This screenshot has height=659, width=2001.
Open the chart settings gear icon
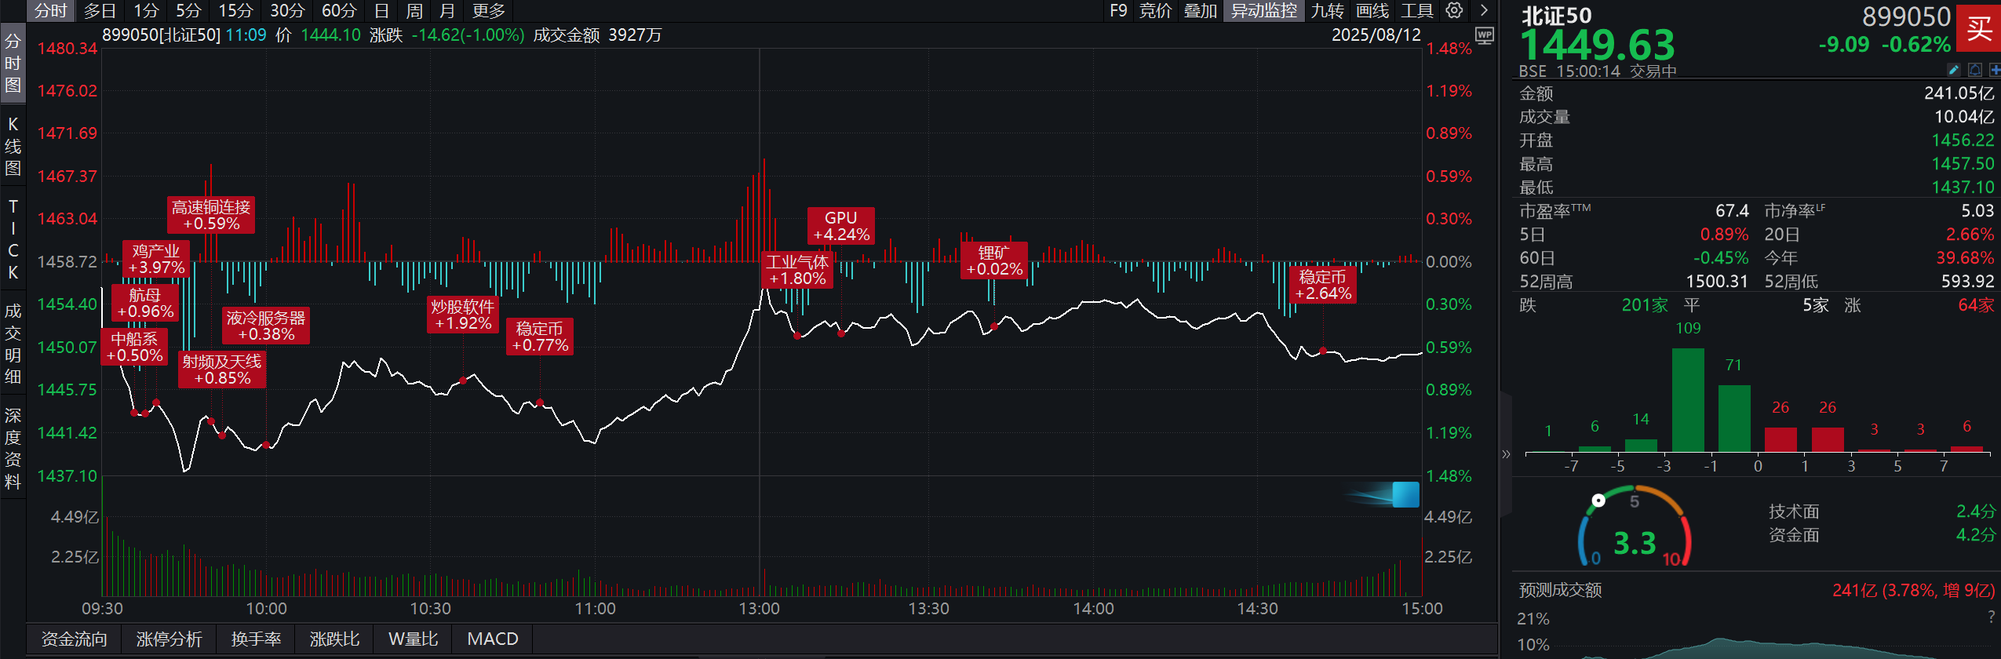pos(1454,10)
